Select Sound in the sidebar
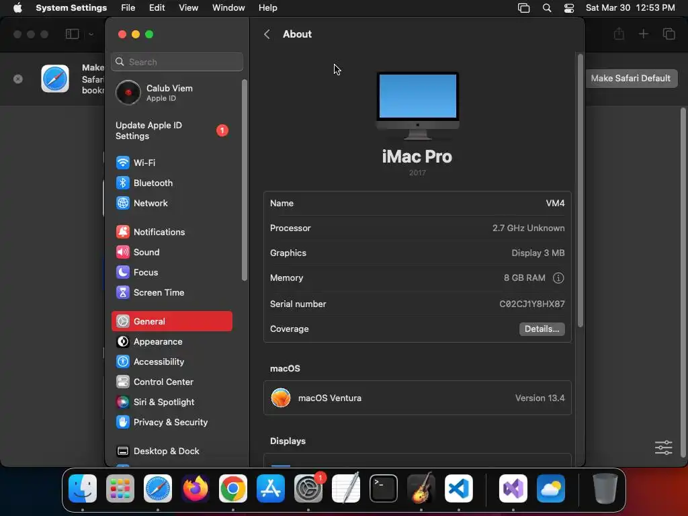 coord(171,253)
